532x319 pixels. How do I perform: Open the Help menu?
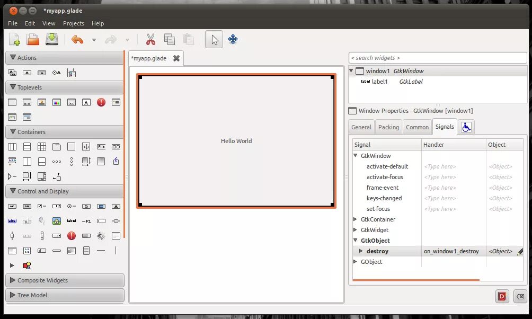[x=97, y=23]
